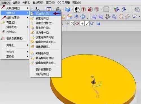The height and width of the screenshot is (104, 141).
Task: Open dropdown arrow after the blue wireframe cube
Action: 87,18
